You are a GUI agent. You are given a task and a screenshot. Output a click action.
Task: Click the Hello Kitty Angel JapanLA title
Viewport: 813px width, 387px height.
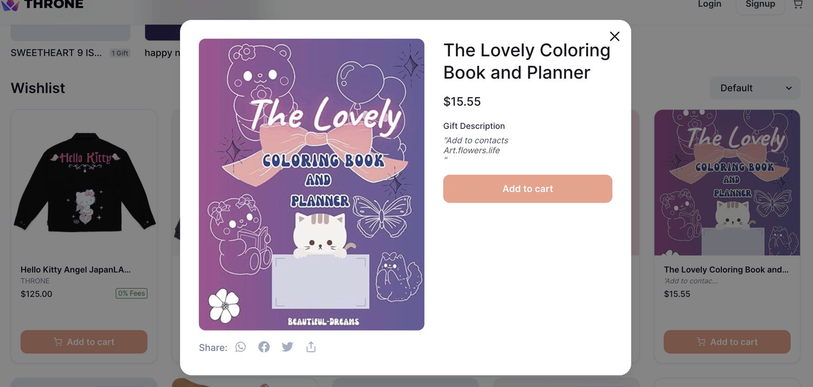[75, 269]
